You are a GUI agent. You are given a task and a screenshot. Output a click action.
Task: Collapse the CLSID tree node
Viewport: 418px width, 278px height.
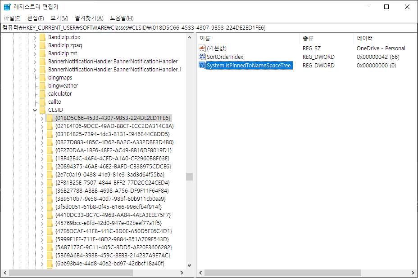(35, 110)
